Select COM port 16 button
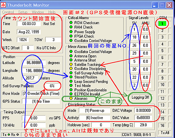The image size is (175, 138). coord(162,125)
